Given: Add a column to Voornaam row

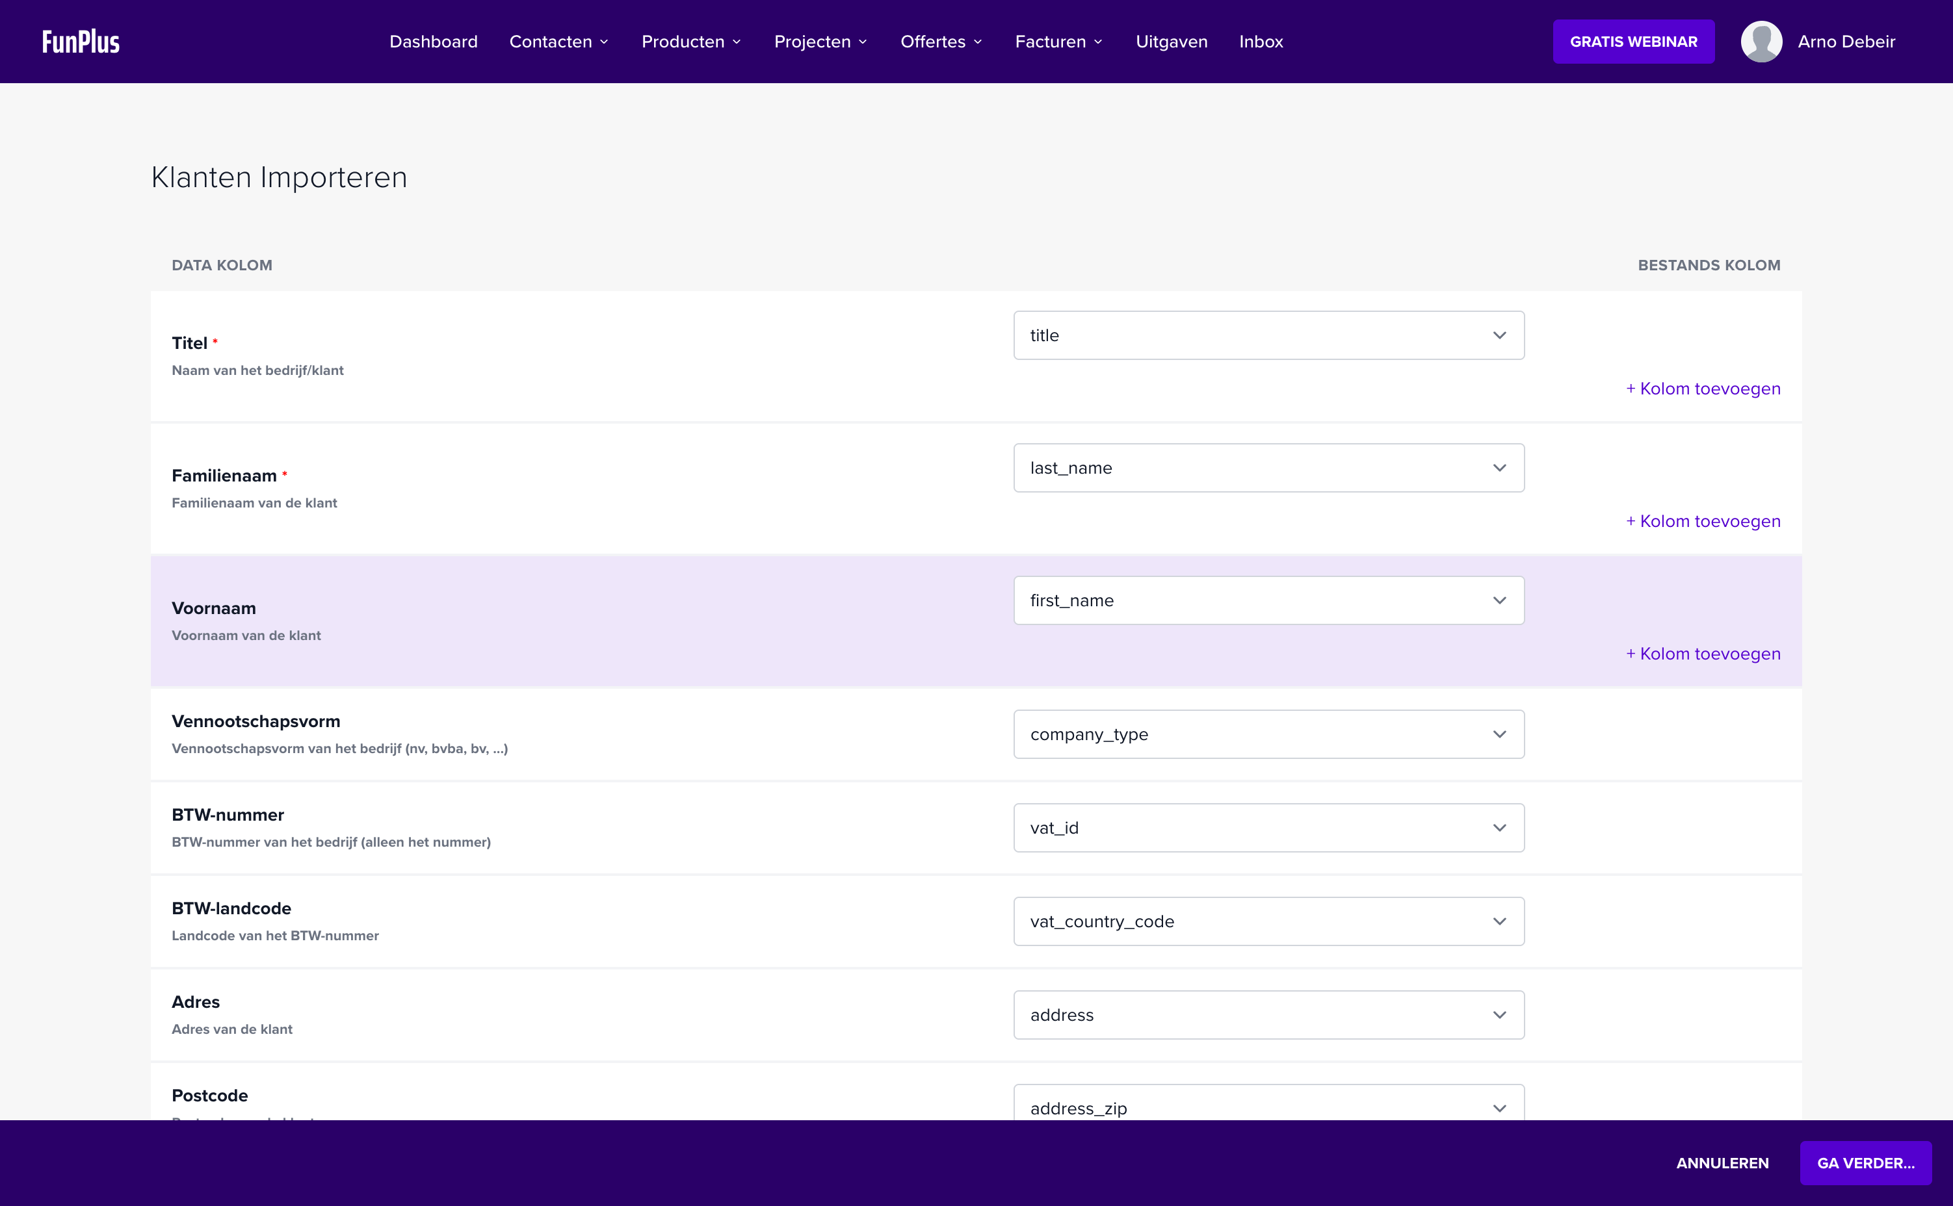Looking at the screenshot, I should (1703, 654).
